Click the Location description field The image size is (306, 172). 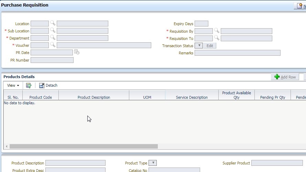(83, 24)
